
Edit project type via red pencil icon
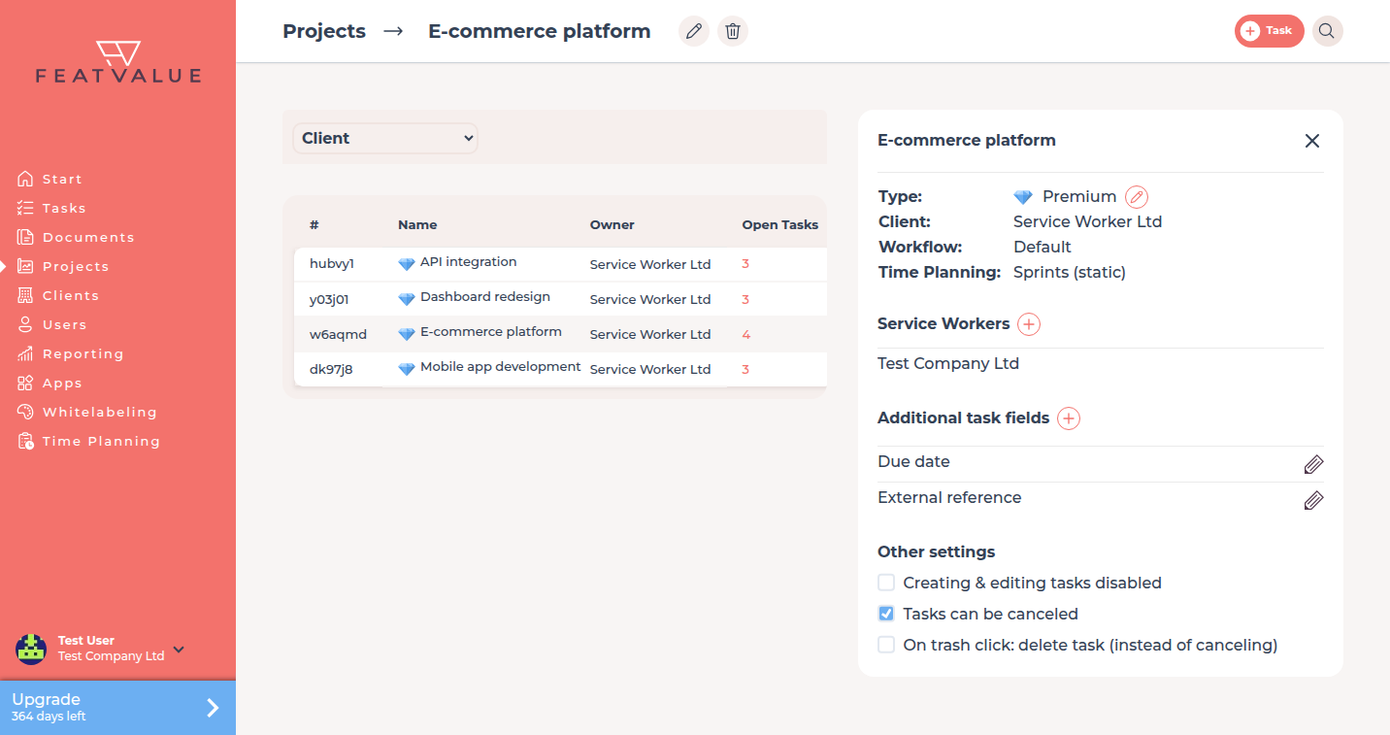(1137, 197)
